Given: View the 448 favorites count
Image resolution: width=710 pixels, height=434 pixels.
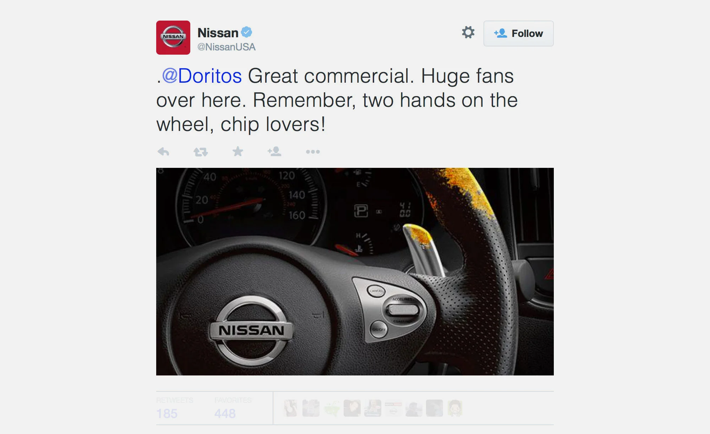Looking at the screenshot, I should coord(225,413).
